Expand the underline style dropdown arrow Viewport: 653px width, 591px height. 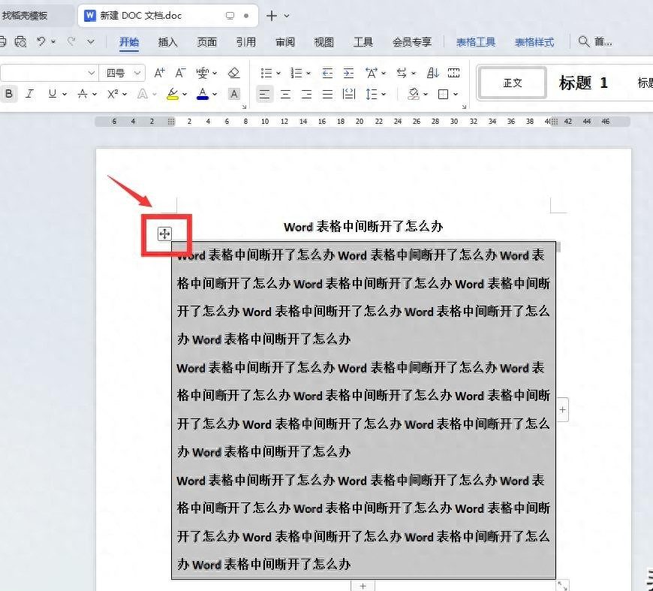click(65, 95)
